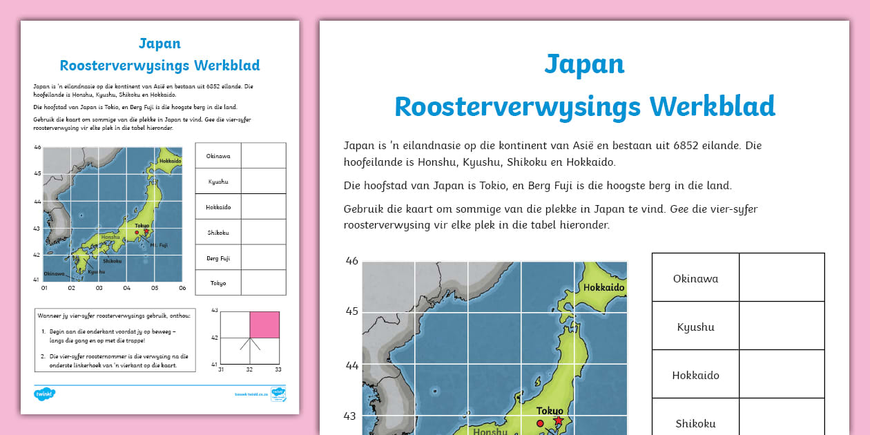The image size is (870, 435).
Task: Click the Shikoku label on the map
Action: tap(112, 261)
